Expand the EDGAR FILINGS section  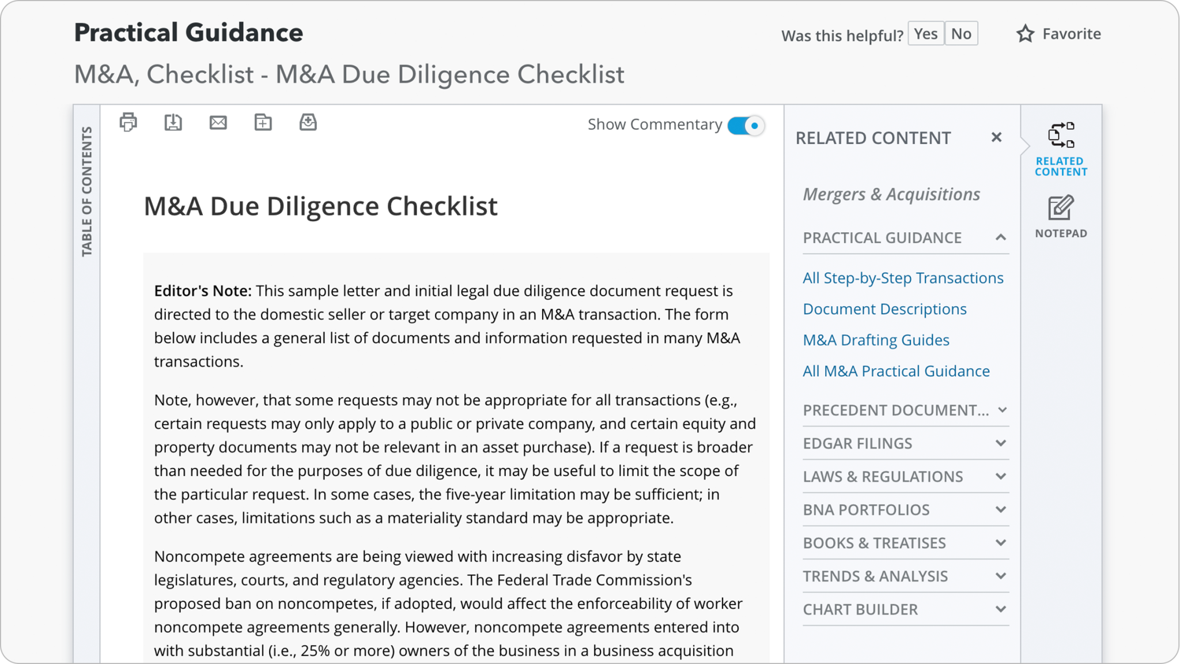click(x=1001, y=443)
